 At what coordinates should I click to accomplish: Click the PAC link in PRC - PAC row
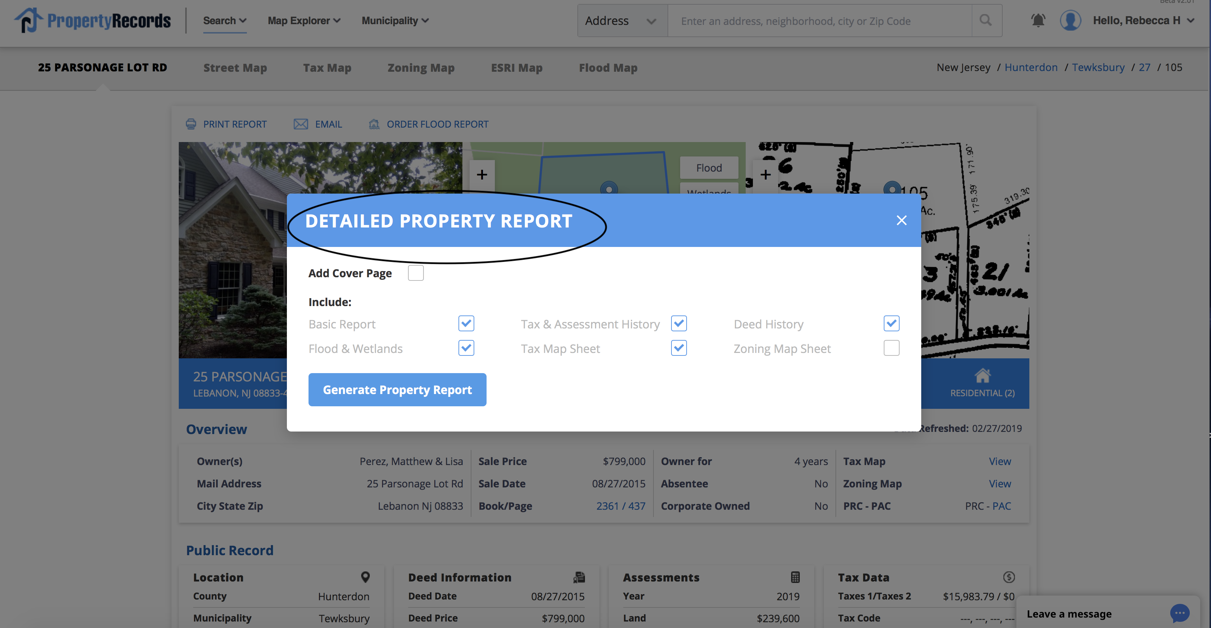tap(1001, 506)
